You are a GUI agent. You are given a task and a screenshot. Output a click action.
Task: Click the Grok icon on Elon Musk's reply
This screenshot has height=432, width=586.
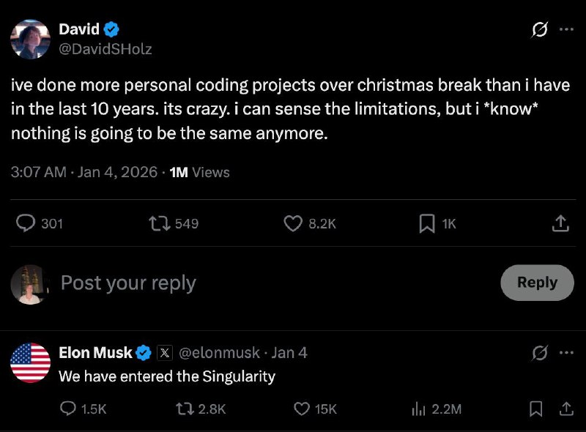[x=540, y=352]
